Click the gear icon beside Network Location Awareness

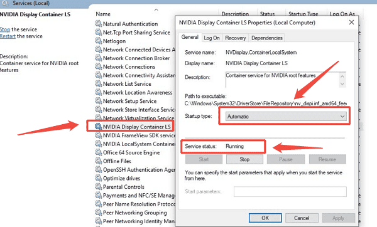pos(98,92)
